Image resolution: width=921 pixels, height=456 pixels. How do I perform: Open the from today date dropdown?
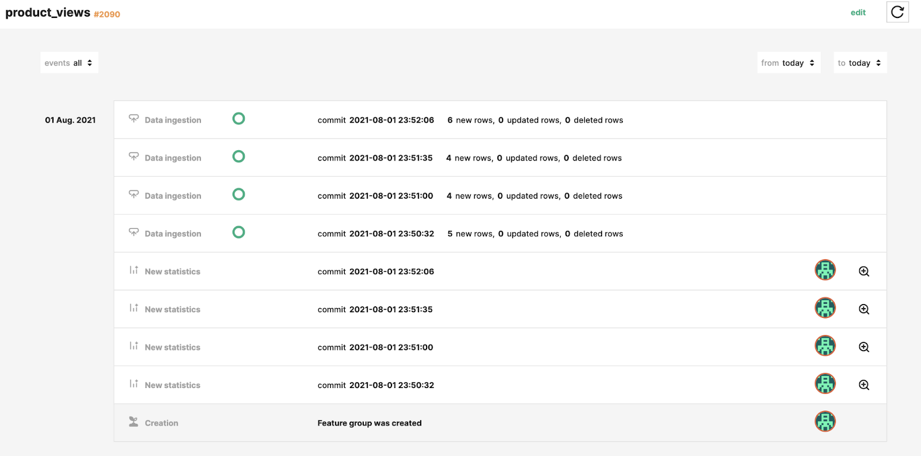(x=789, y=63)
